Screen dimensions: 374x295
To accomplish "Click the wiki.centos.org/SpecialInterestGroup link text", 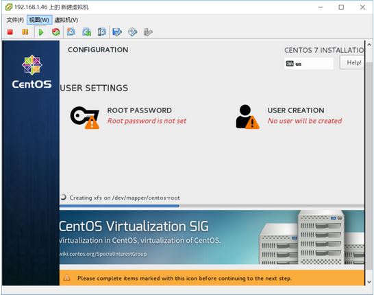I will coord(103,254).
